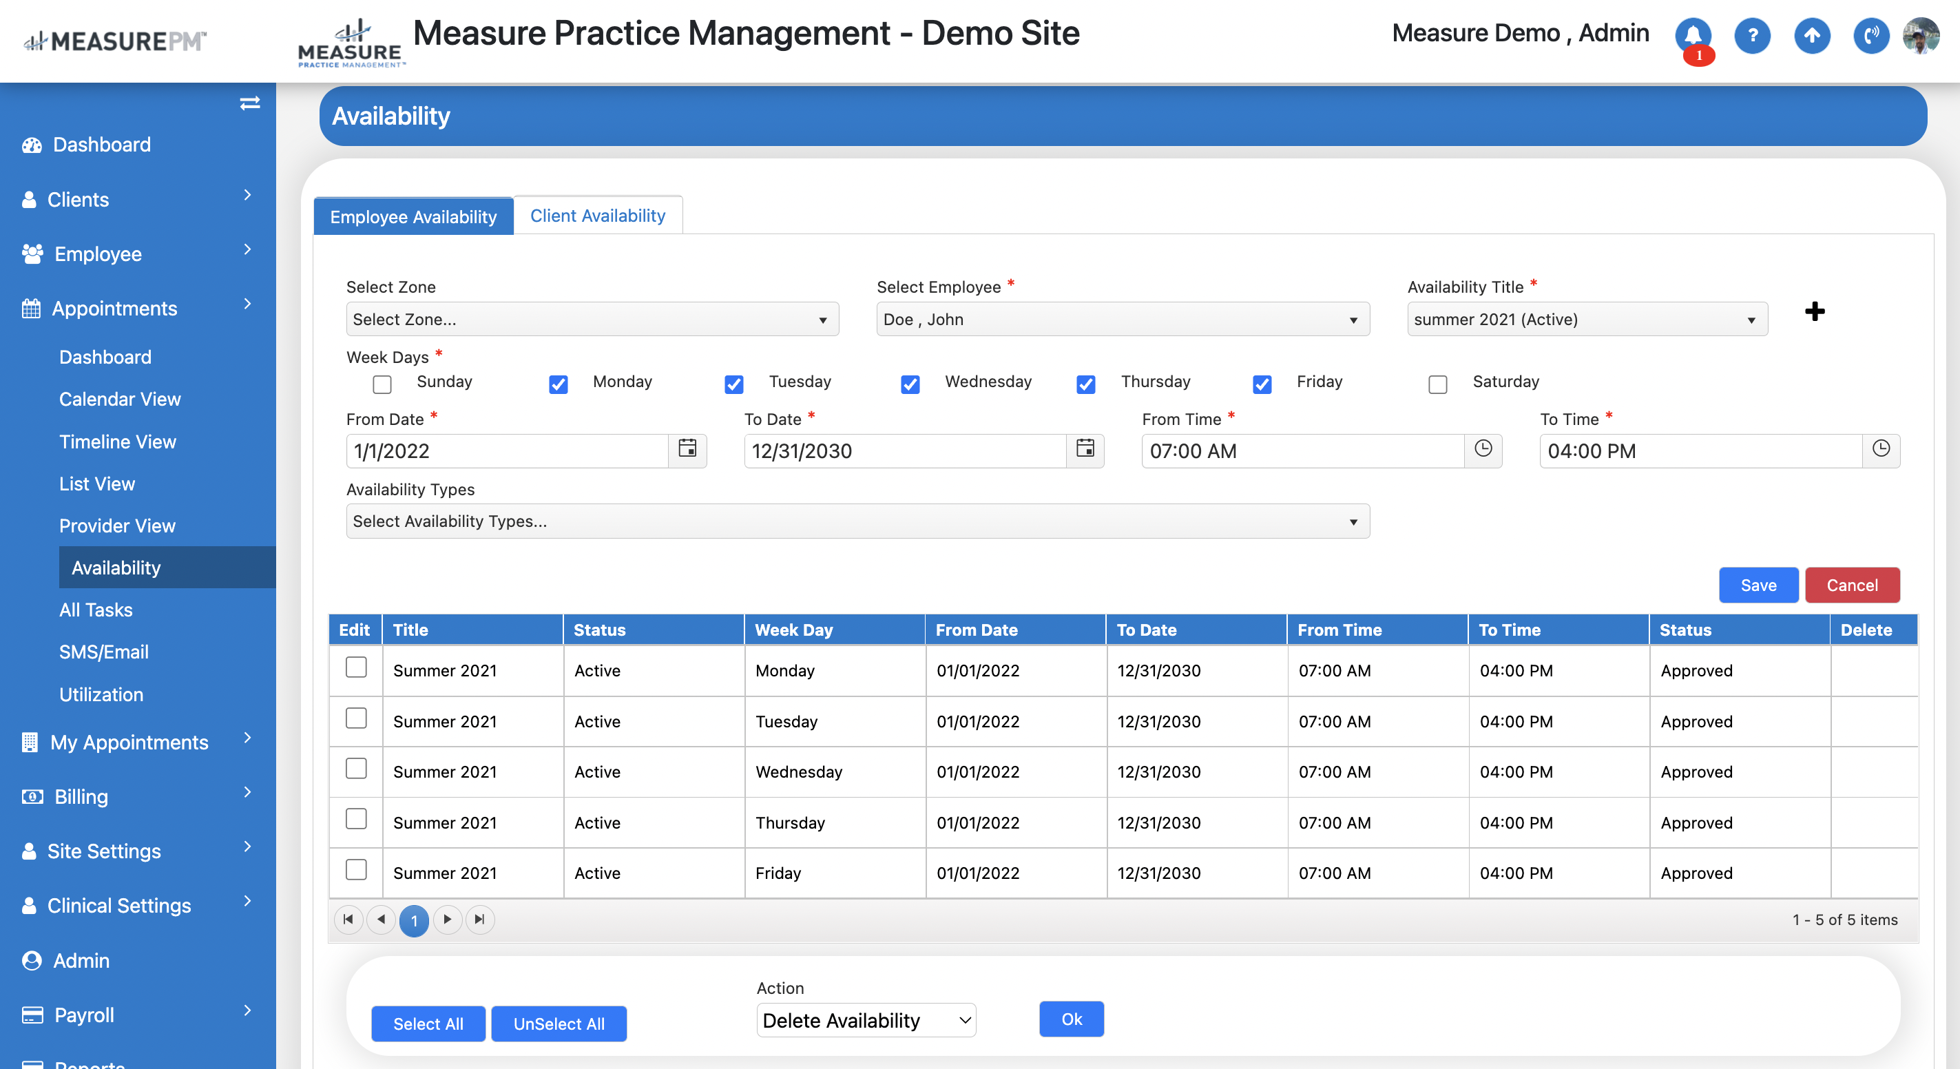Go to next page in grid pager
This screenshot has width=1960, height=1069.
pos(448,919)
